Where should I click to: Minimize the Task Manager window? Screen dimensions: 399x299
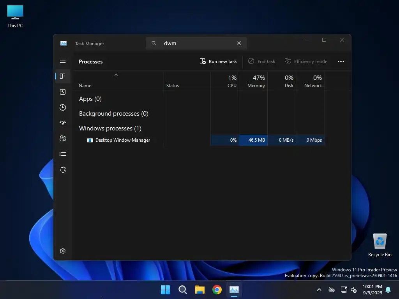pos(307,40)
